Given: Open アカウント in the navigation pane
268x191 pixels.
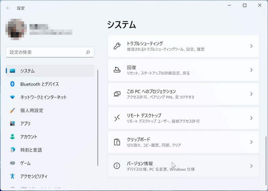Looking at the screenshot, I should click(x=29, y=137).
